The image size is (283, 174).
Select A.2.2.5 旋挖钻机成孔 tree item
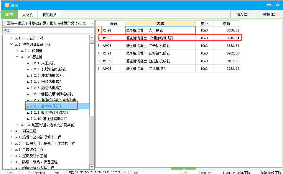point(45,88)
